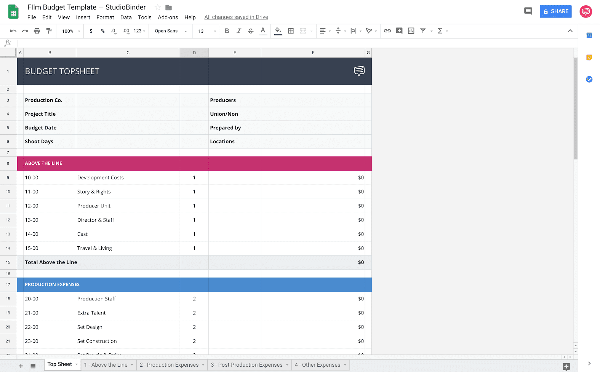Toggle strikethrough formatting
600x372 pixels.
tap(251, 31)
